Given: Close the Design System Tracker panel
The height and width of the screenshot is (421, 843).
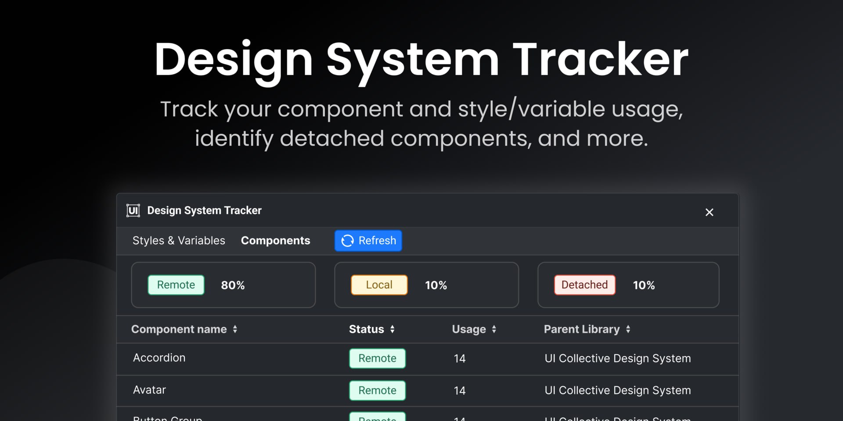Looking at the screenshot, I should (x=709, y=212).
